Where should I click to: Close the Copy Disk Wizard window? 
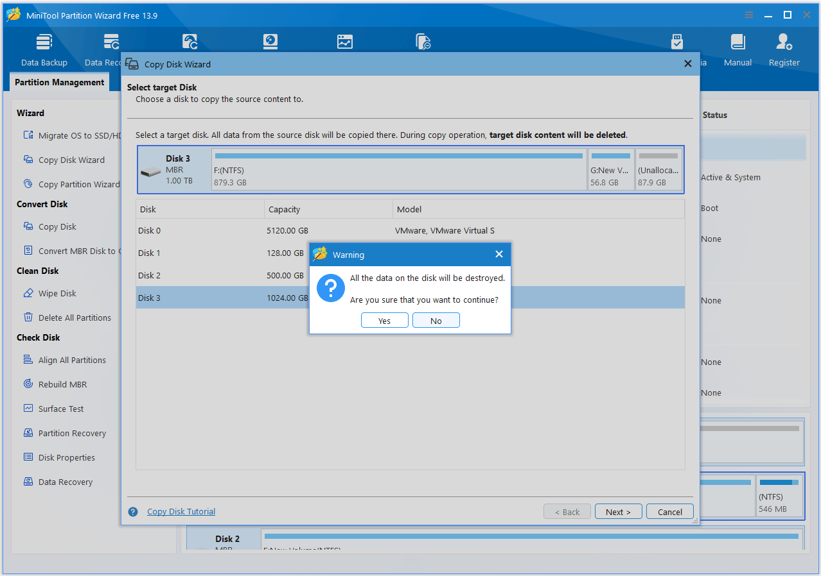point(688,64)
